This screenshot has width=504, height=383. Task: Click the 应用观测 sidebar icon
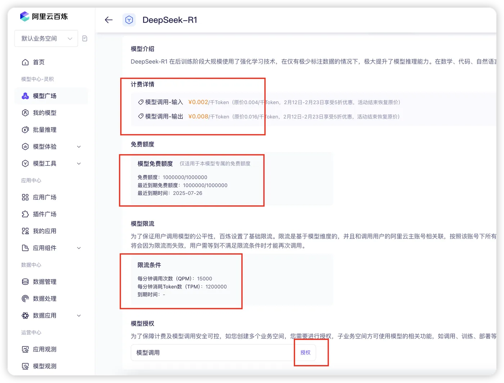pos(25,349)
